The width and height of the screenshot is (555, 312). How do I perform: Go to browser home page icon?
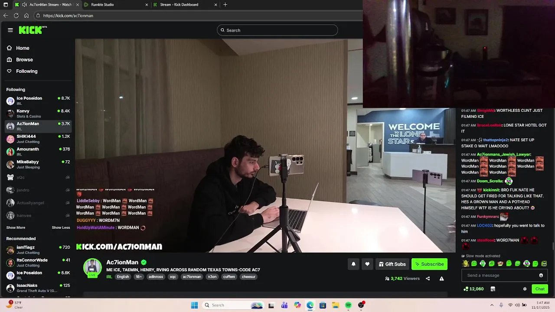[26, 16]
